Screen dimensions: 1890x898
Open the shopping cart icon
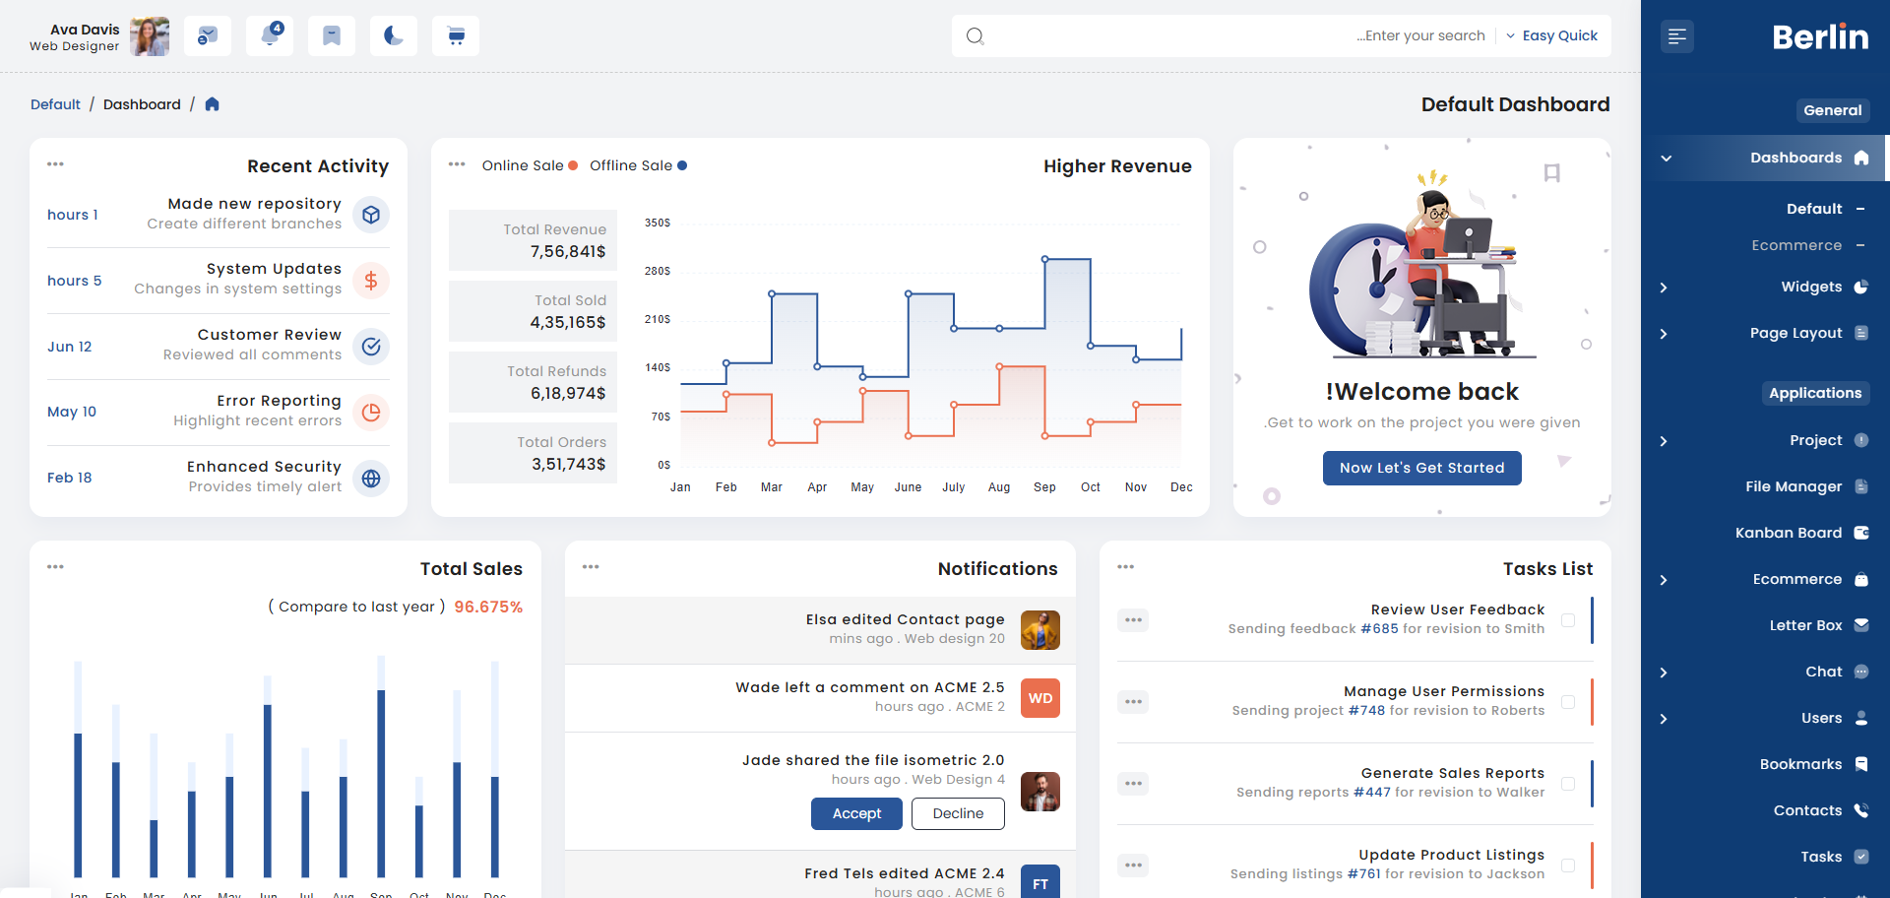(x=456, y=36)
